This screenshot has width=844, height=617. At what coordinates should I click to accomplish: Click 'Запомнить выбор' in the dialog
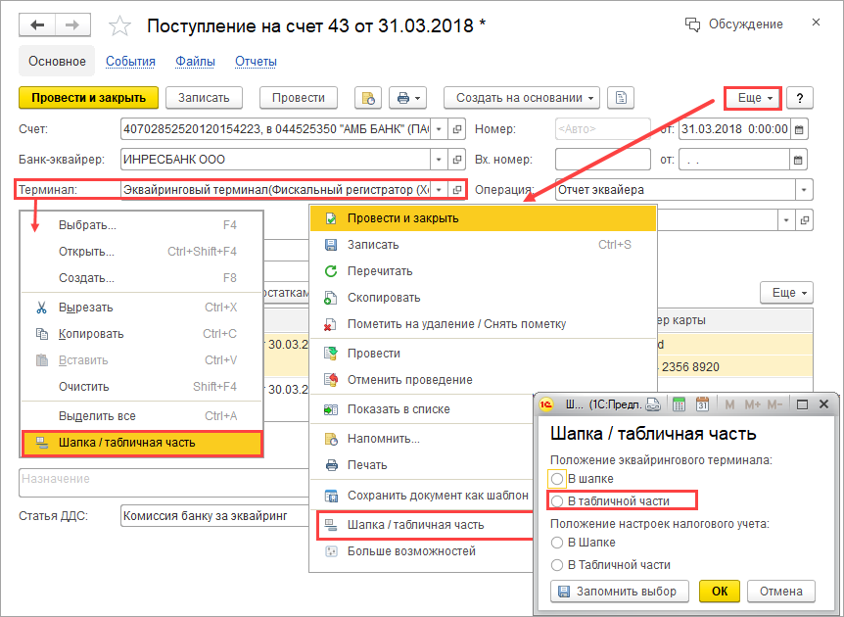tap(620, 591)
